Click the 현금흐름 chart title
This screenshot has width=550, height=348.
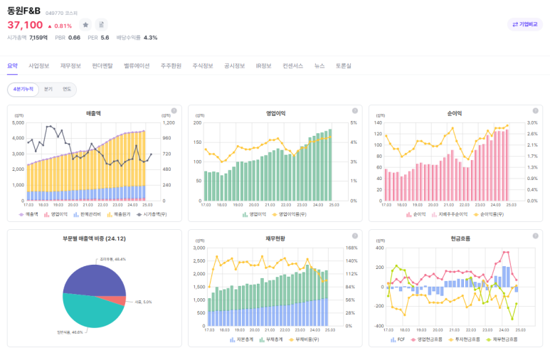460,239
